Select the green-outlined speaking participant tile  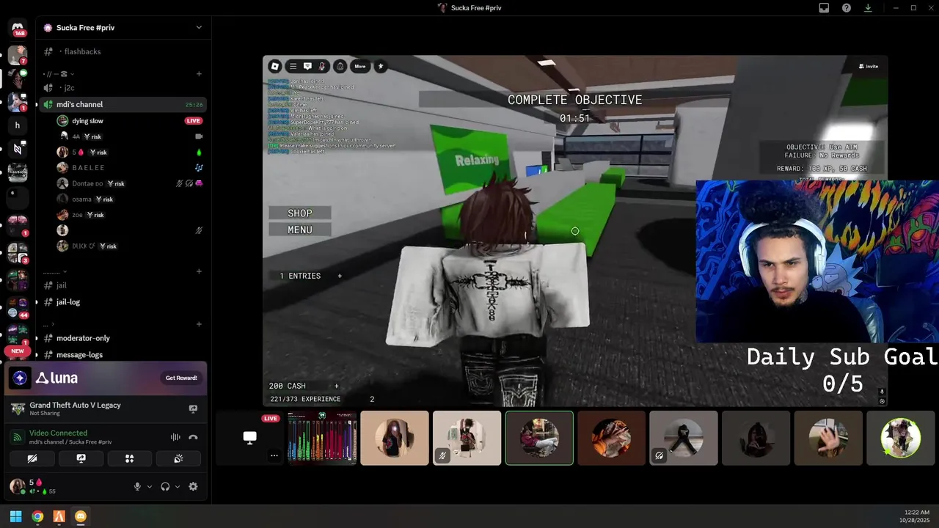[x=539, y=438]
